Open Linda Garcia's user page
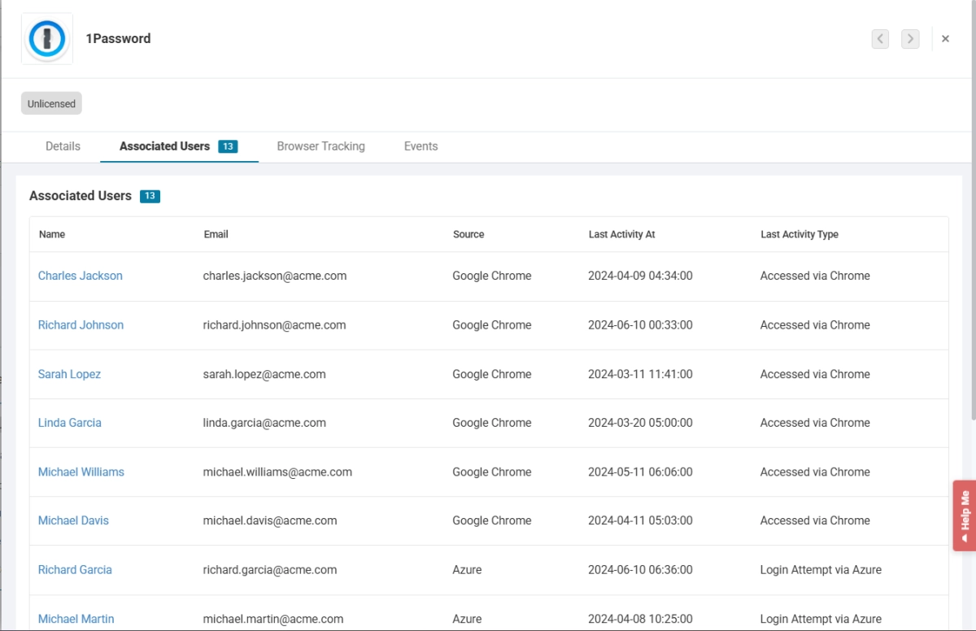This screenshot has width=976, height=631. (x=70, y=423)
